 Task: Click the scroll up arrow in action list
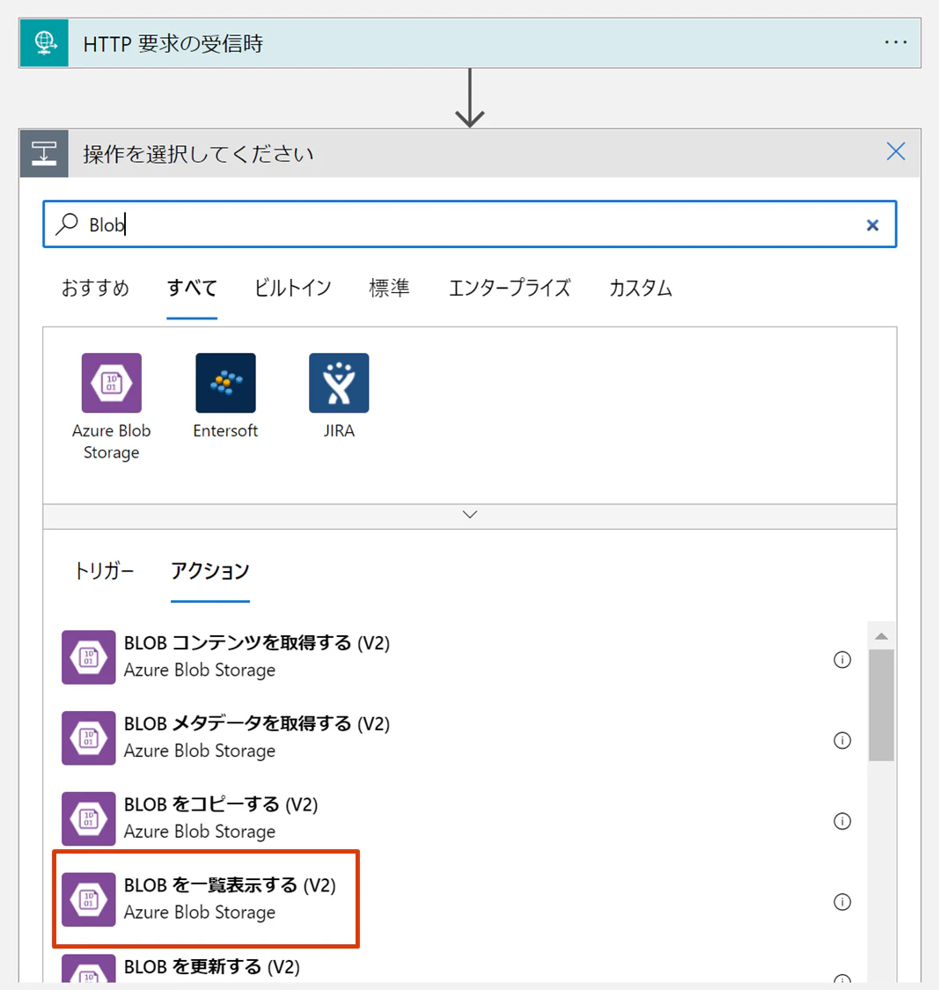point(882,636)
